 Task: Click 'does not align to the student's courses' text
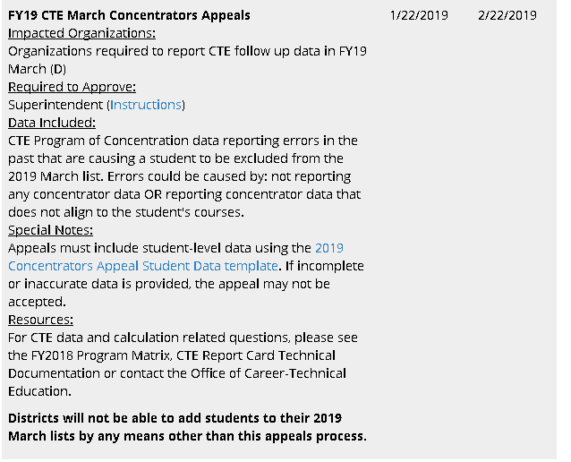[125, 212]
